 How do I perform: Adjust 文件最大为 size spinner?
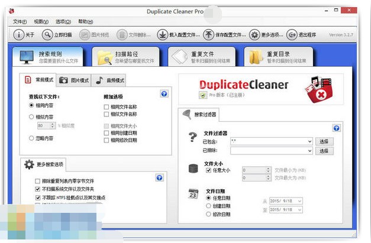[268, 178]
